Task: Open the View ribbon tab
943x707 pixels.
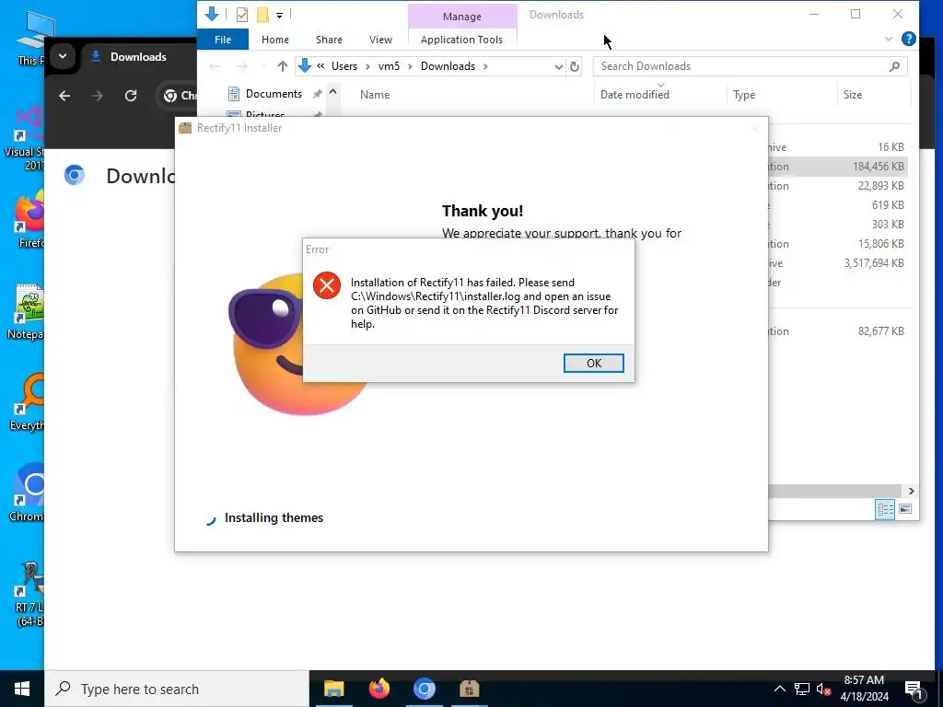Action: point(380,40)
